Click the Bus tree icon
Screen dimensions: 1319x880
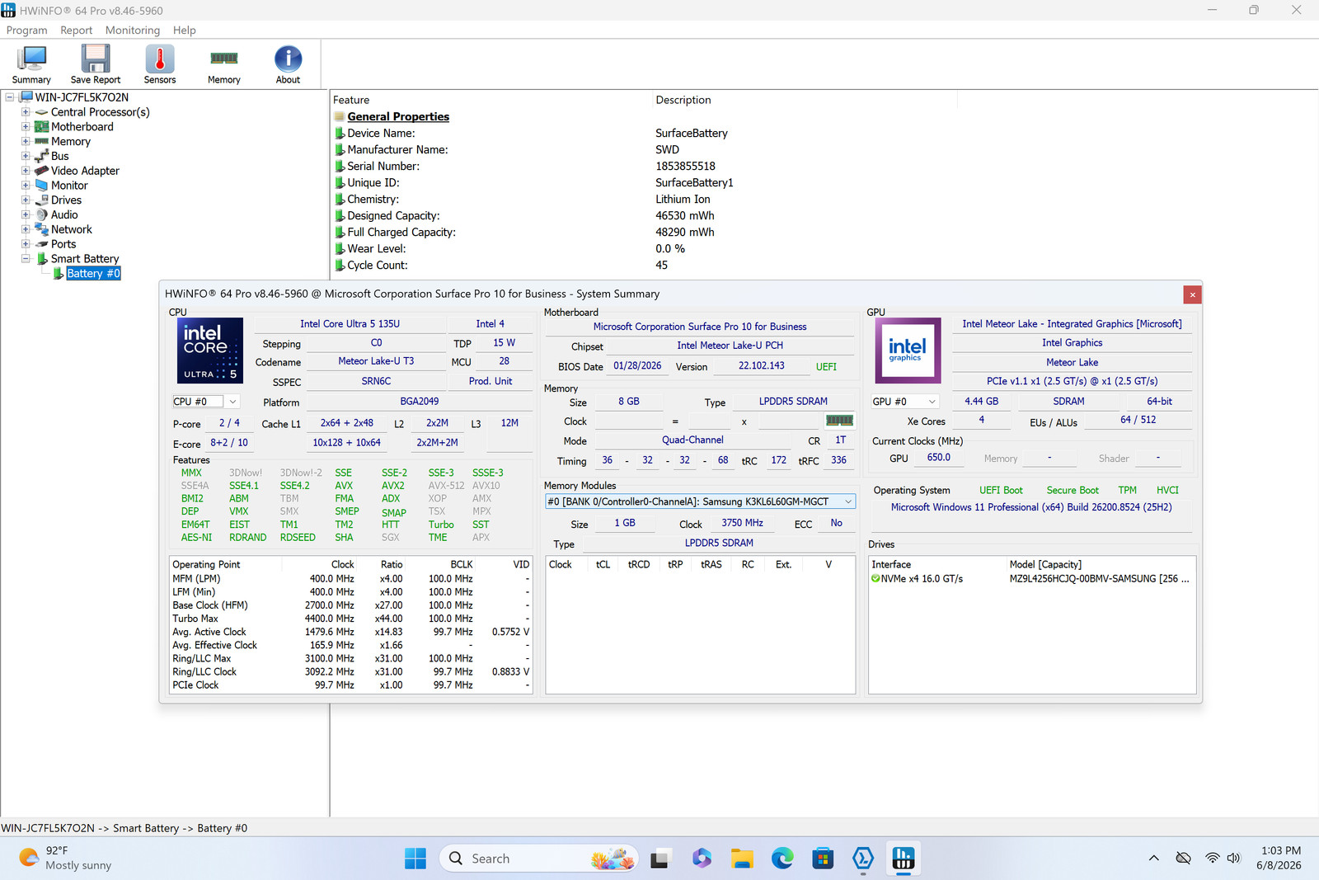41,156
